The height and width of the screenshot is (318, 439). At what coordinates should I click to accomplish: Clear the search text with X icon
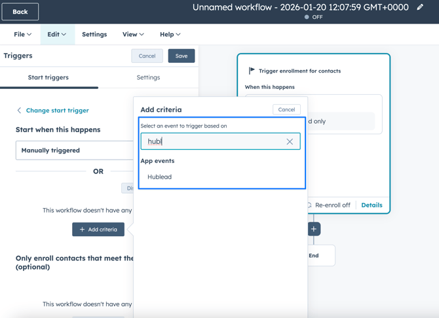290,141
